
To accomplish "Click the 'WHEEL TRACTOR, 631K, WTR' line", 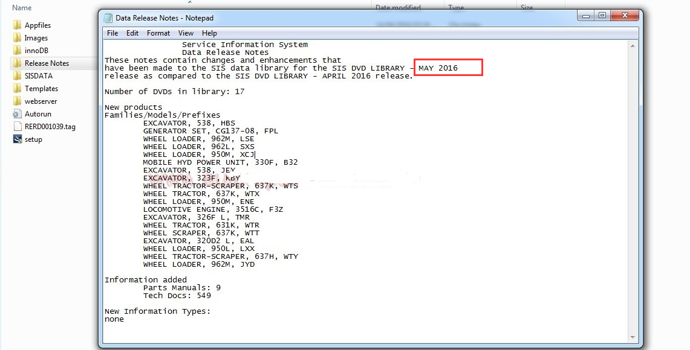I will (x=201, y=225).
